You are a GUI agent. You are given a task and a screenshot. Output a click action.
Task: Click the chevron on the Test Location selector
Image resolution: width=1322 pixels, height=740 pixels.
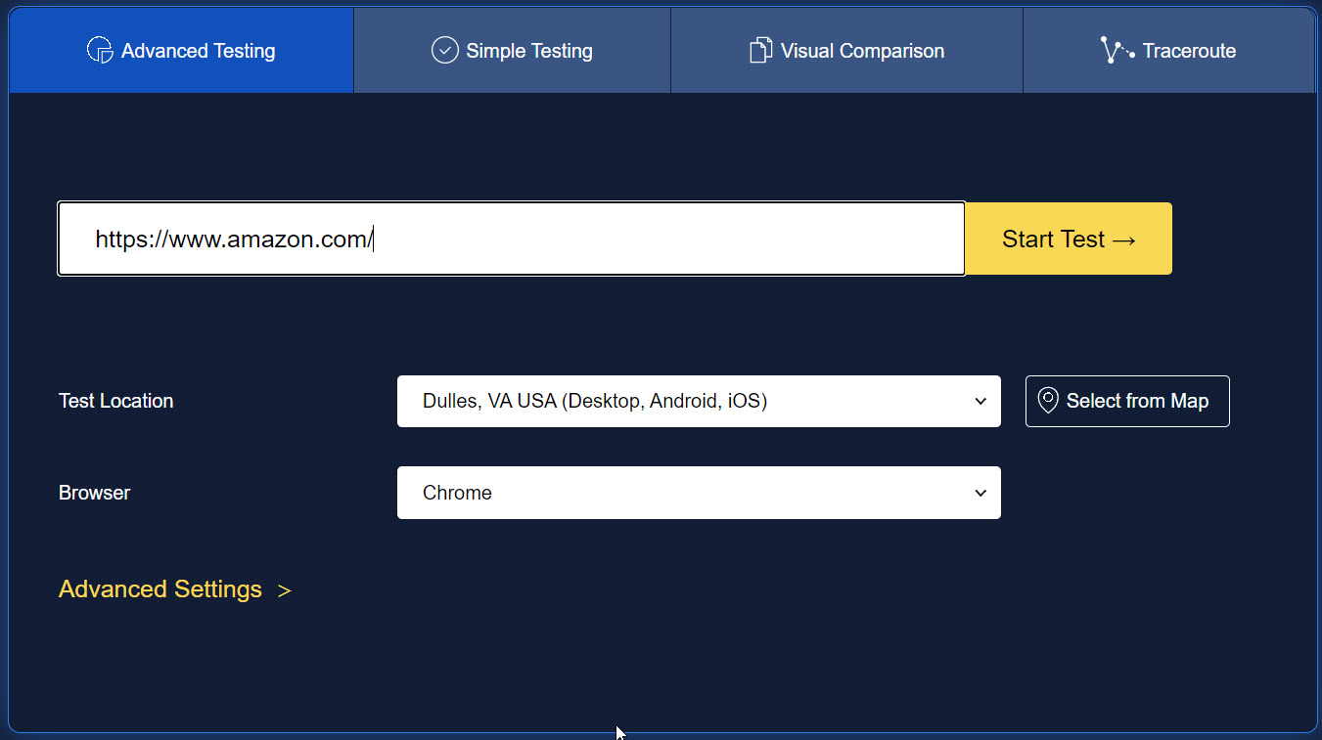point(980,401)
